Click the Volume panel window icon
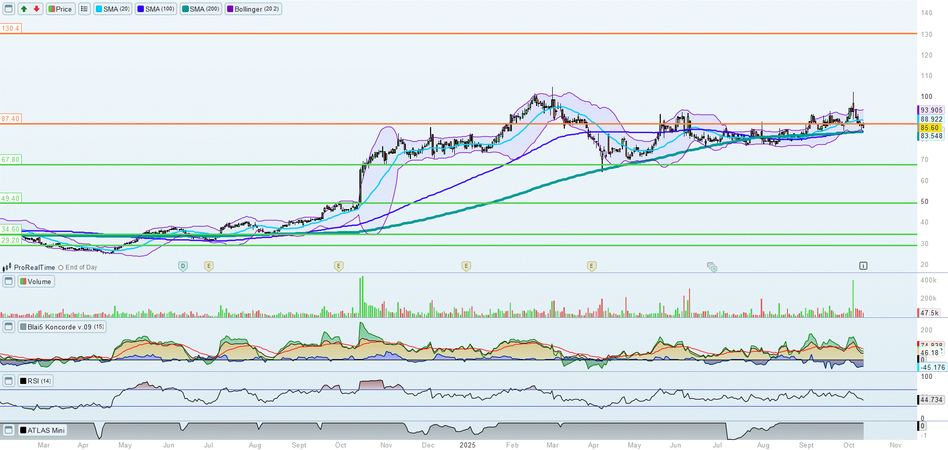Image resolution: width=948 pixels, height=450 pixels. click(x=9, y=282)
